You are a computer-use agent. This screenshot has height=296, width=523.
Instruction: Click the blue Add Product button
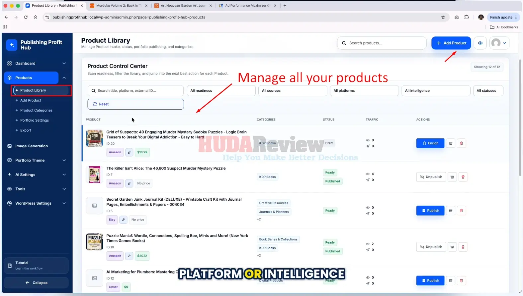[451, 43]
